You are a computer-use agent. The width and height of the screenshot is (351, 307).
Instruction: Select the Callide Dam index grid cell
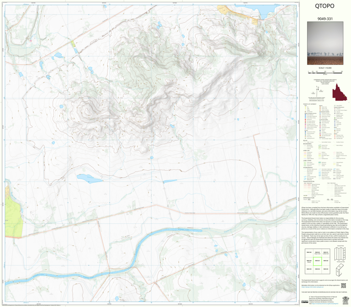tap(326, 253)
